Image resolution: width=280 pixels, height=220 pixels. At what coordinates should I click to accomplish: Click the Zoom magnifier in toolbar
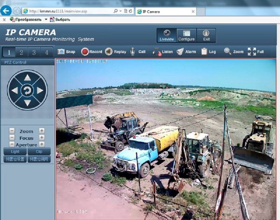click(x=228, y=51)
